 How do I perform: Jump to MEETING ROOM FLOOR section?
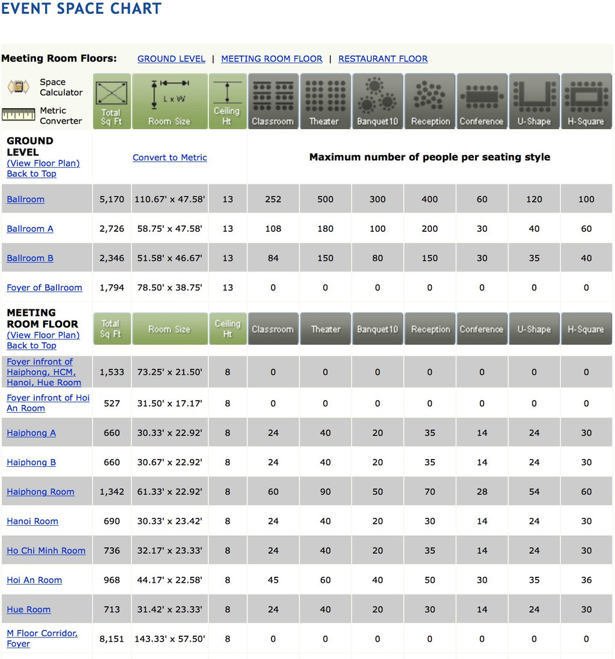coord(271,59)
